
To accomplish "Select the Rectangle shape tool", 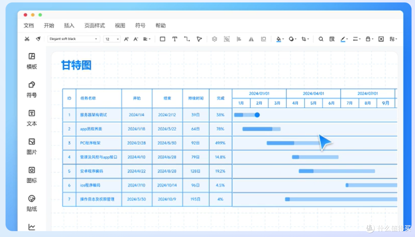I will point(163,39).
